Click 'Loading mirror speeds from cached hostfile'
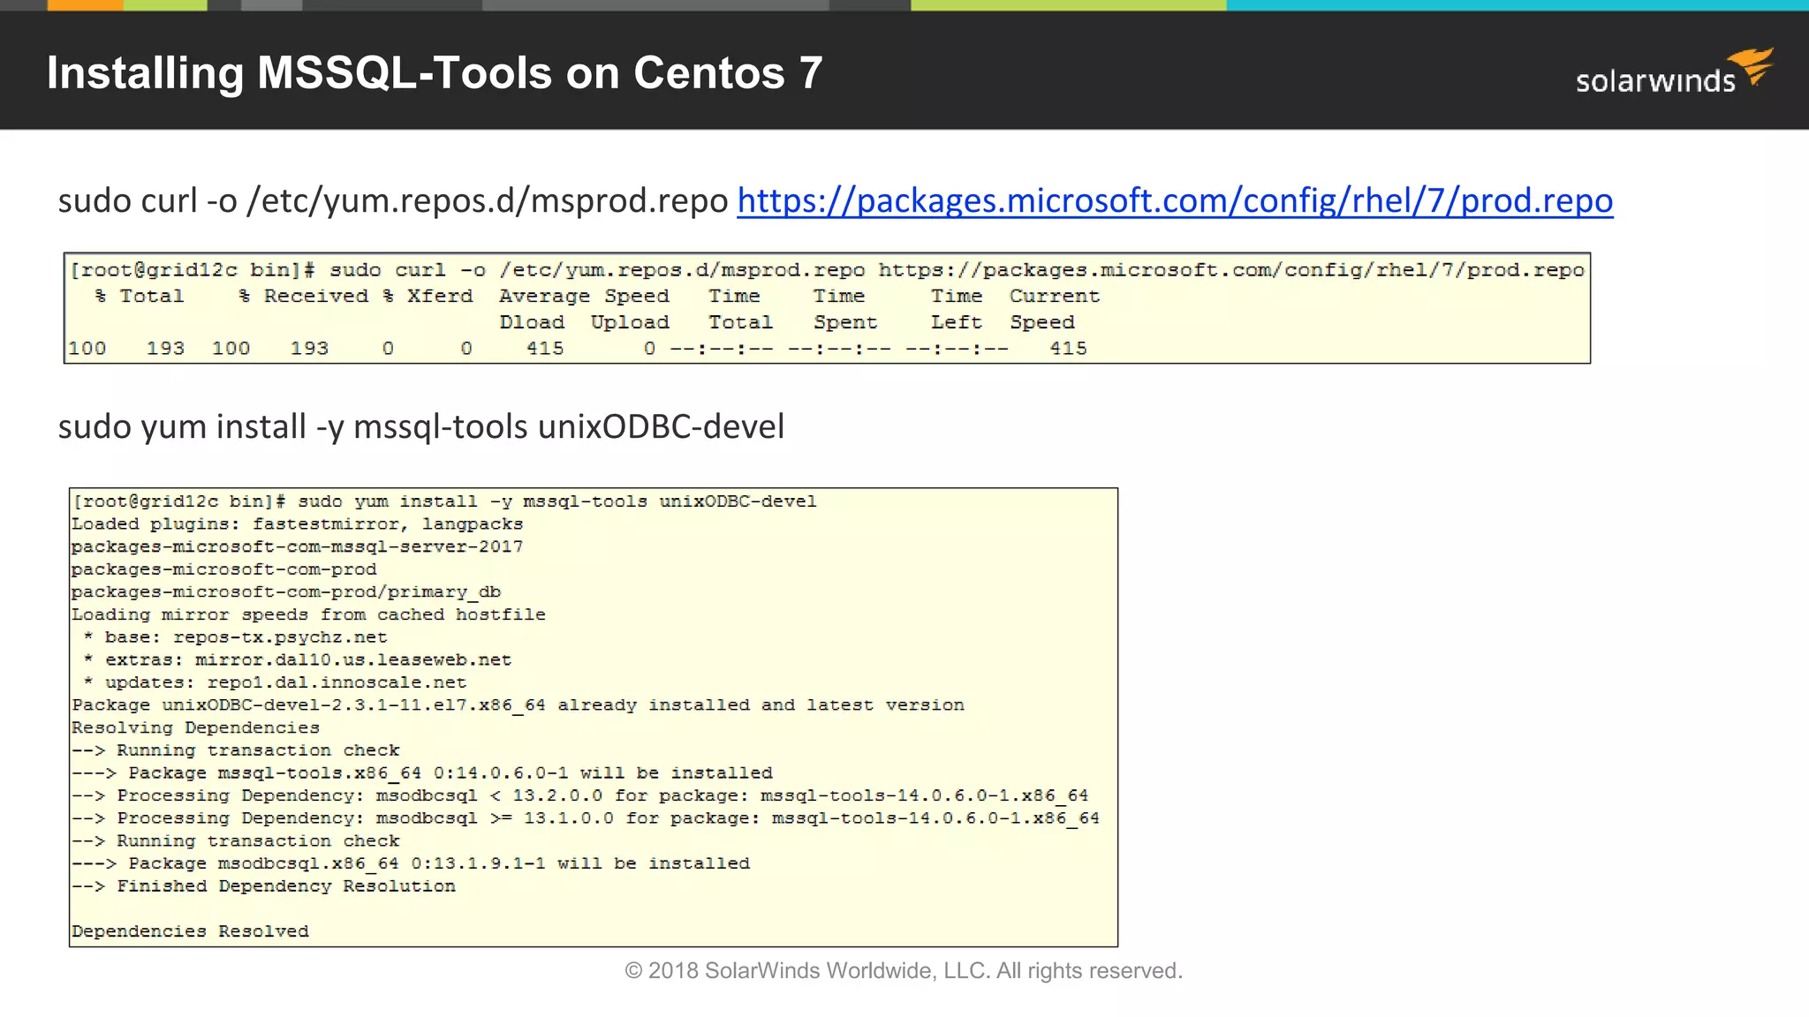Viewport: 1809px width, 1017px height. coord(308,614)
